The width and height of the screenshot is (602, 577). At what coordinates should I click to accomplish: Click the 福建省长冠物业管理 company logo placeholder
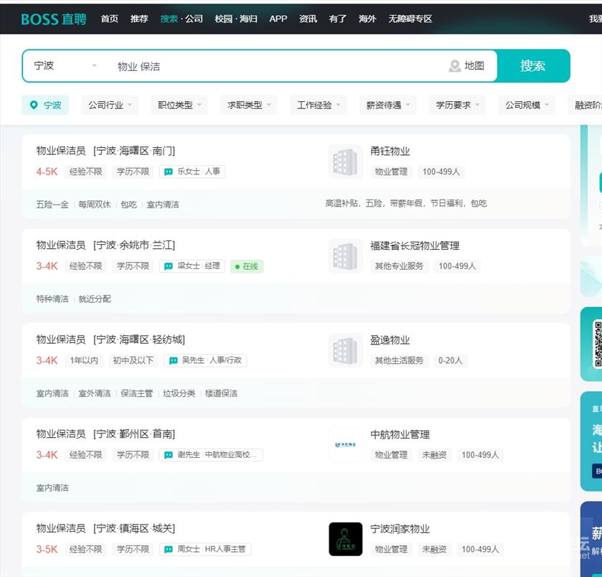pyautogui.click(x=346, y=256)
